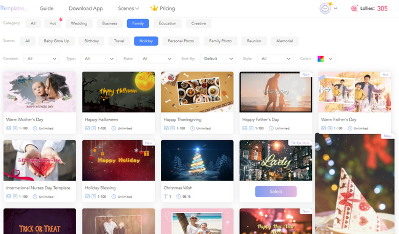
Task: Open the Scenes menu
Action: (128, 9)
